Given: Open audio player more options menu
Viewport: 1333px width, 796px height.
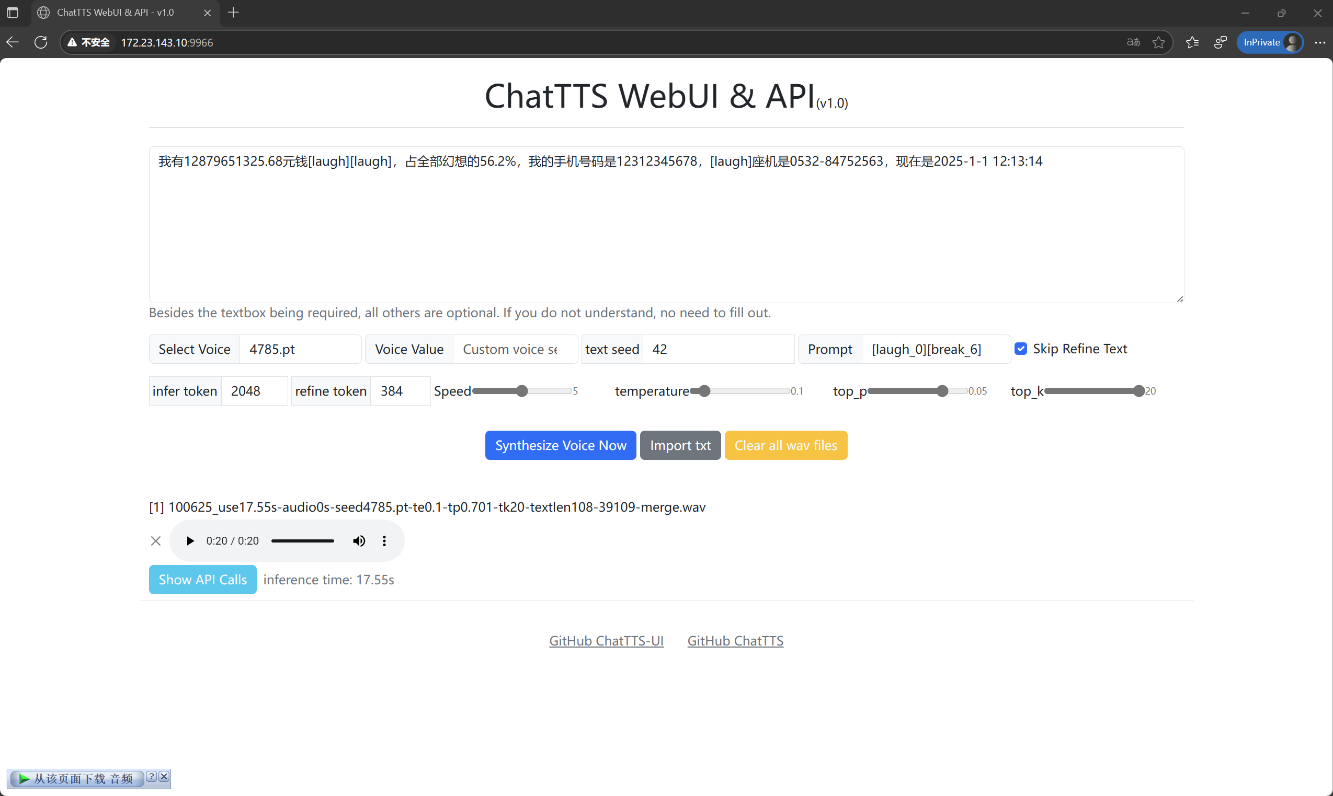Looking at the screenshot, I should click(x=384, y=540).
